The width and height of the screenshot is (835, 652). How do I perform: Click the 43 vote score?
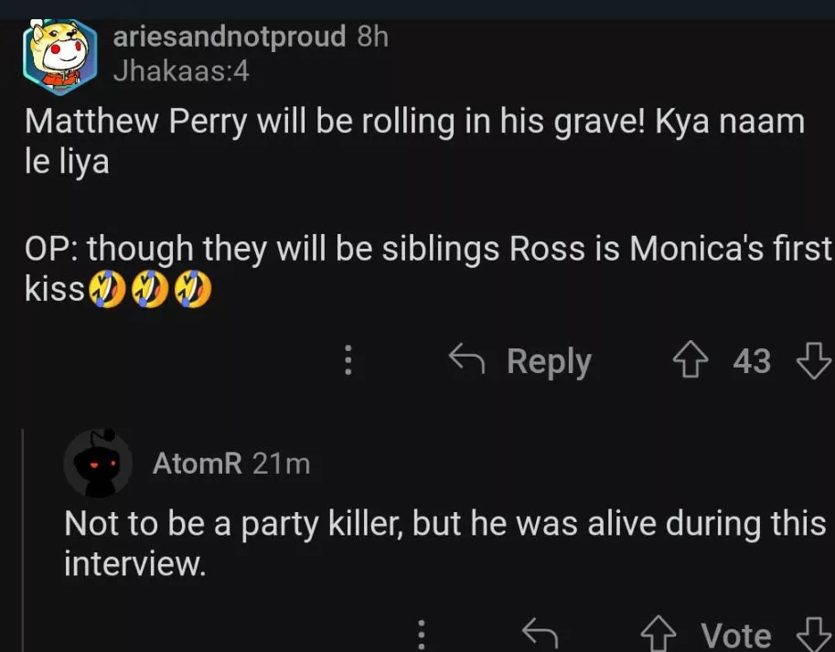(x=752, y=361)
